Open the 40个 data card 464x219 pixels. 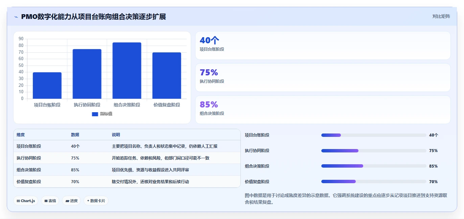coord(323,46)
